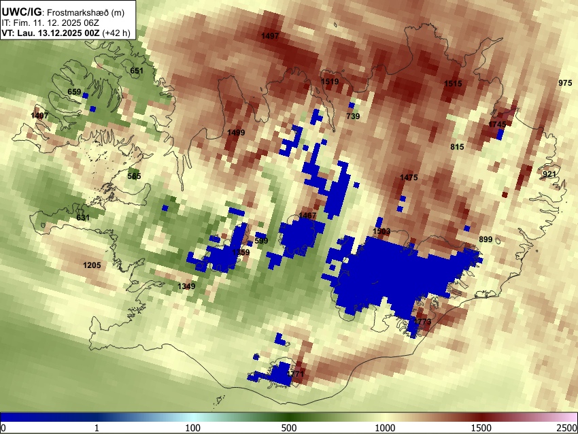Screen dimensions: 578x434
Task: Click the 1 tick on the color scale
Action: pos(97,428)
